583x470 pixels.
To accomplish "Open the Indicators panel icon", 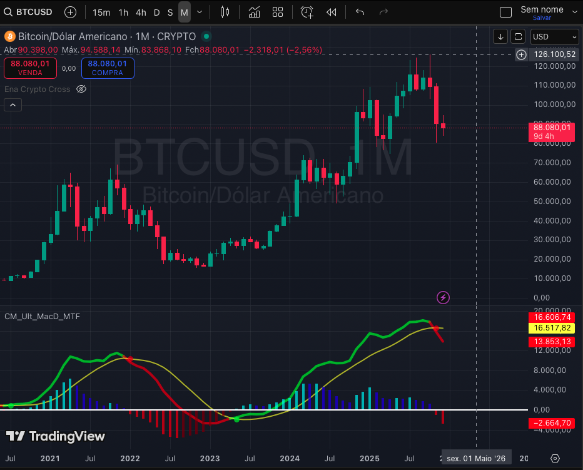I will (254, 12).
